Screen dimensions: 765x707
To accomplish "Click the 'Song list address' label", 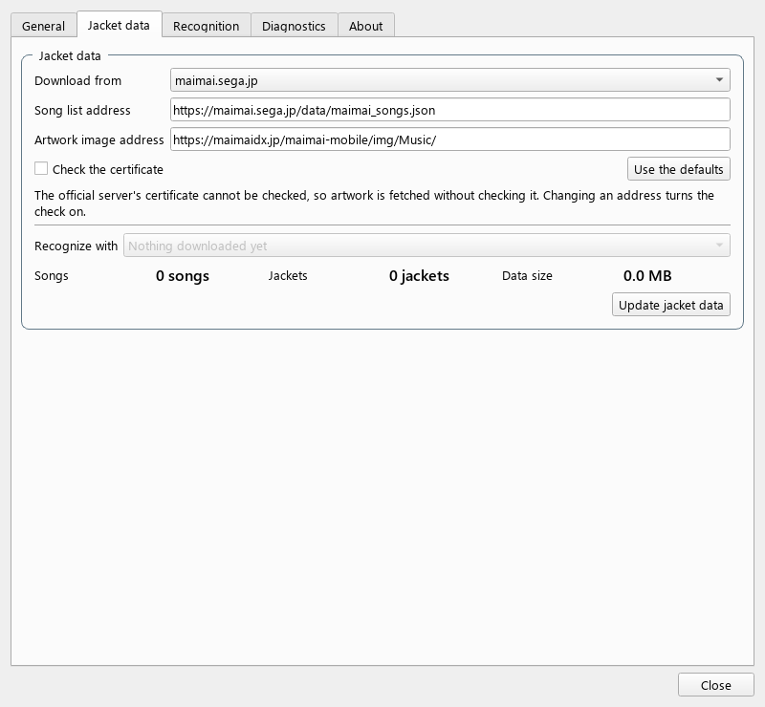I will [82, 110].
